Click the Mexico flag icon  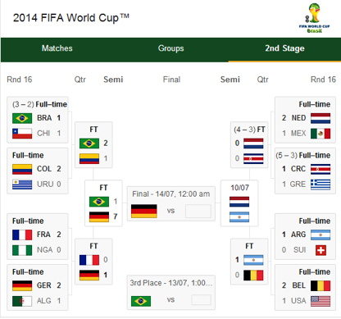(x=321, y=134)
